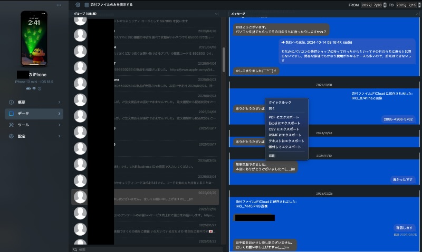The image size is (422, 252).
Task: Click the search magnifier icon below list
Action: (x=75, y=249)
